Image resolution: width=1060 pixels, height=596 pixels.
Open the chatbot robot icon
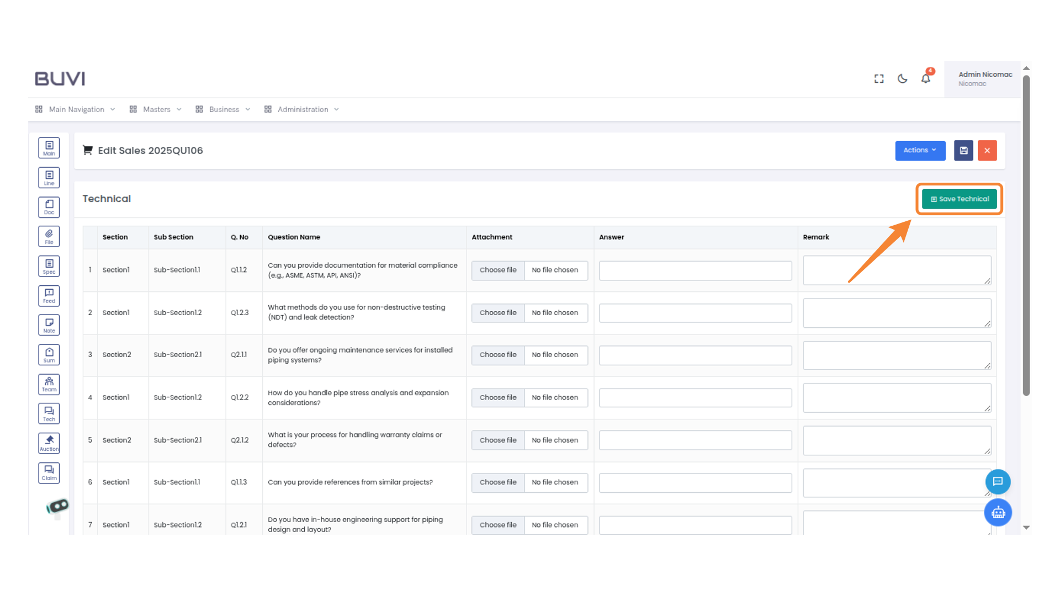click(998, 513)
